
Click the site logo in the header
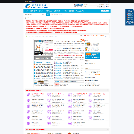pyautogui.click(x=36, y=6)
